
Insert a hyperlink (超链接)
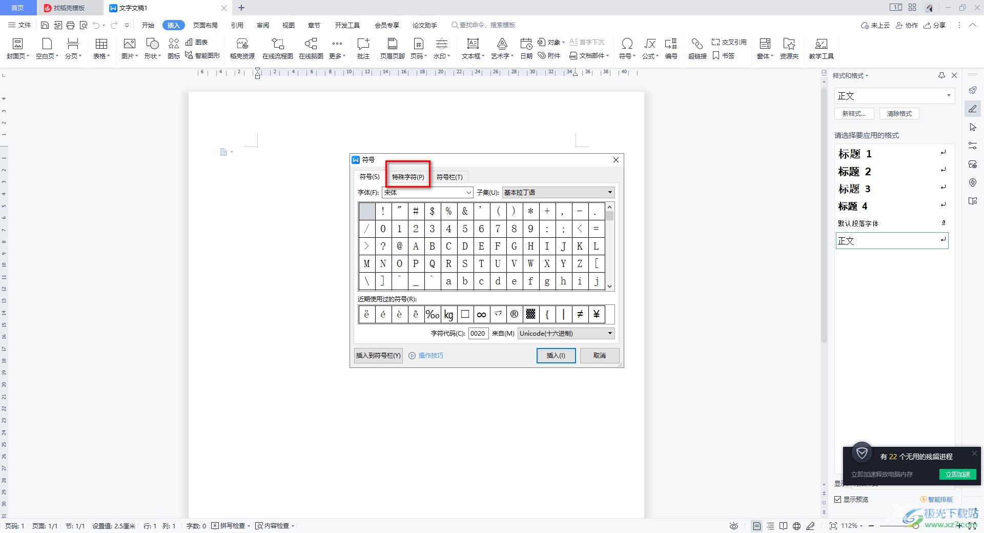coord(697,49)
